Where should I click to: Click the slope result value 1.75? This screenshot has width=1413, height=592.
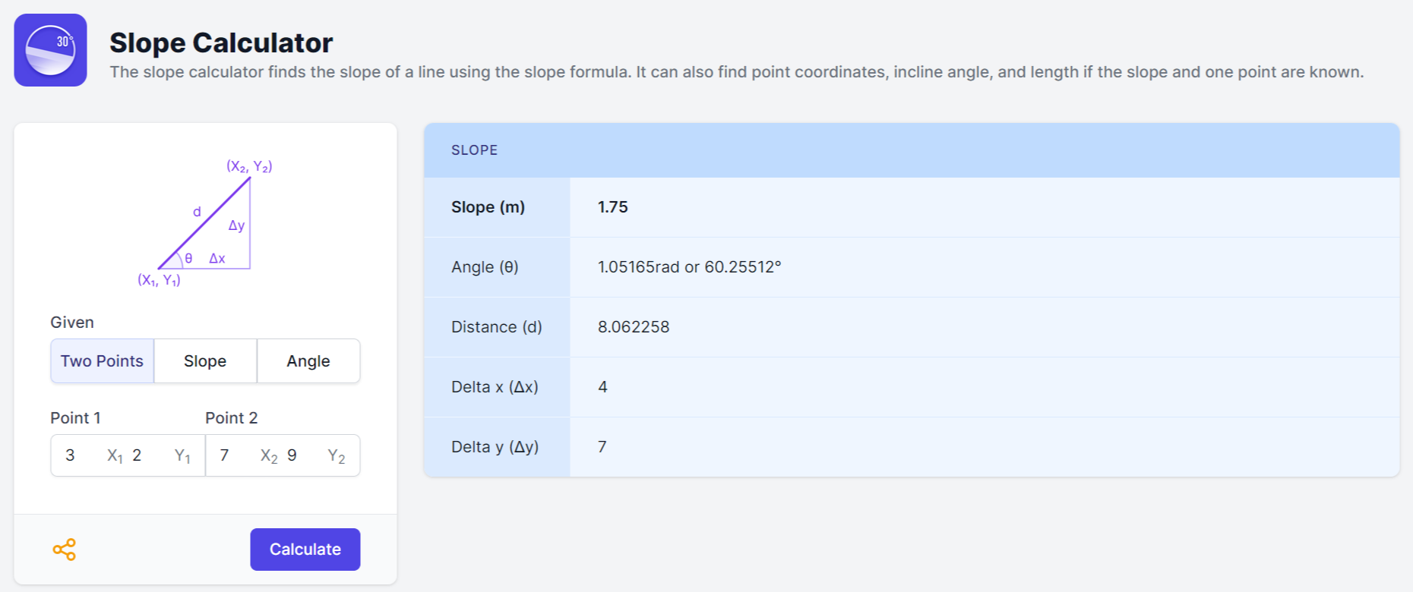pos(612,207)
